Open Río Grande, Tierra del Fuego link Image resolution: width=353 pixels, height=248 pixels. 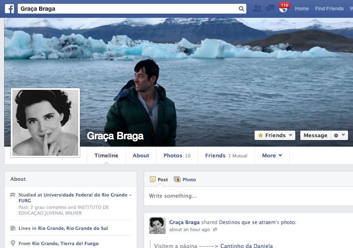(65, 243)
